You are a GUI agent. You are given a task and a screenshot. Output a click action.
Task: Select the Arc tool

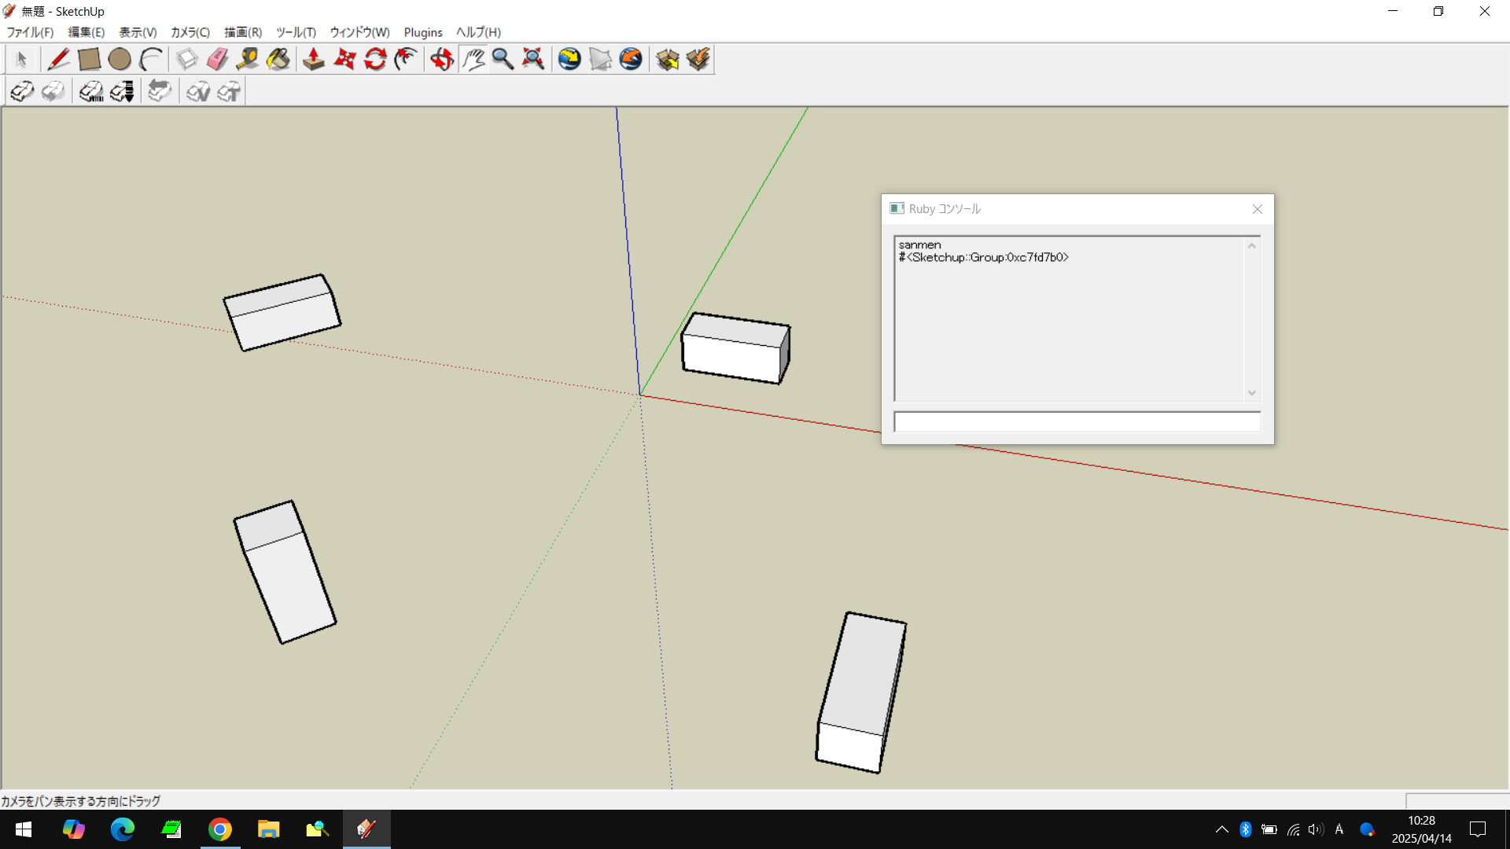(x=150, y=60)
